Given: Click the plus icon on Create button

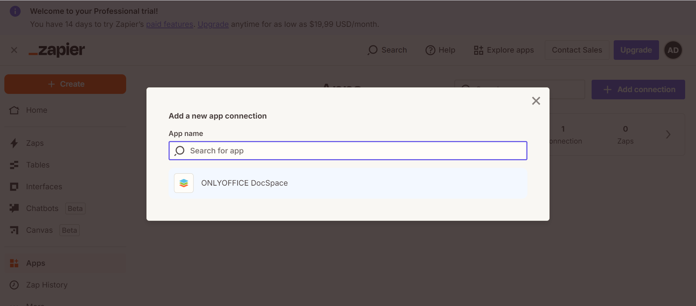Looking at the screenshot, I should click(51, 84).
